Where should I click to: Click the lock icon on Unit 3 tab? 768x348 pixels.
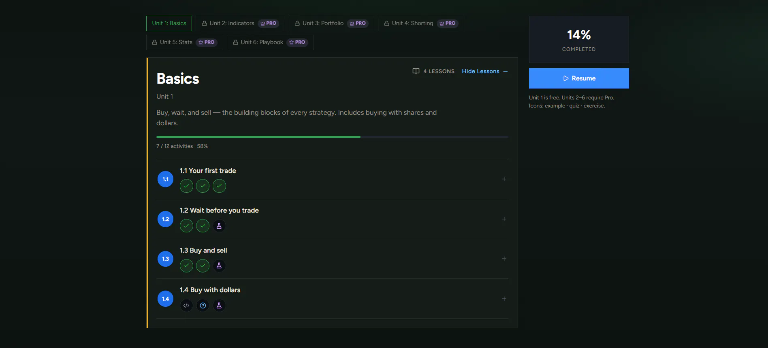click(x=297, y=23)
